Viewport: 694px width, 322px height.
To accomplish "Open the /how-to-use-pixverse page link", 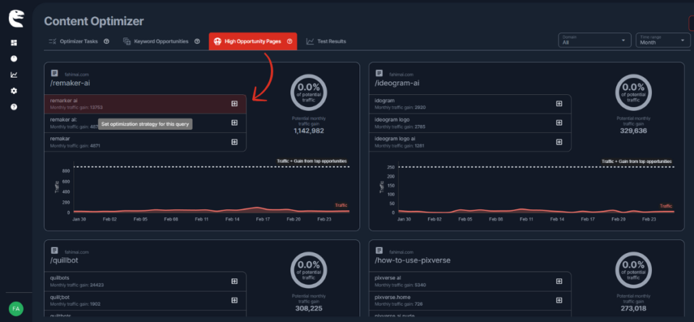I will point(413,260).
